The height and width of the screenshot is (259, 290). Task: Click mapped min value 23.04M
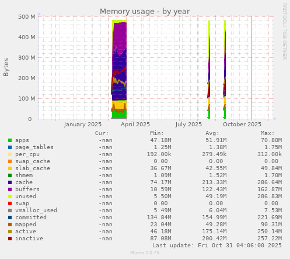161,225
